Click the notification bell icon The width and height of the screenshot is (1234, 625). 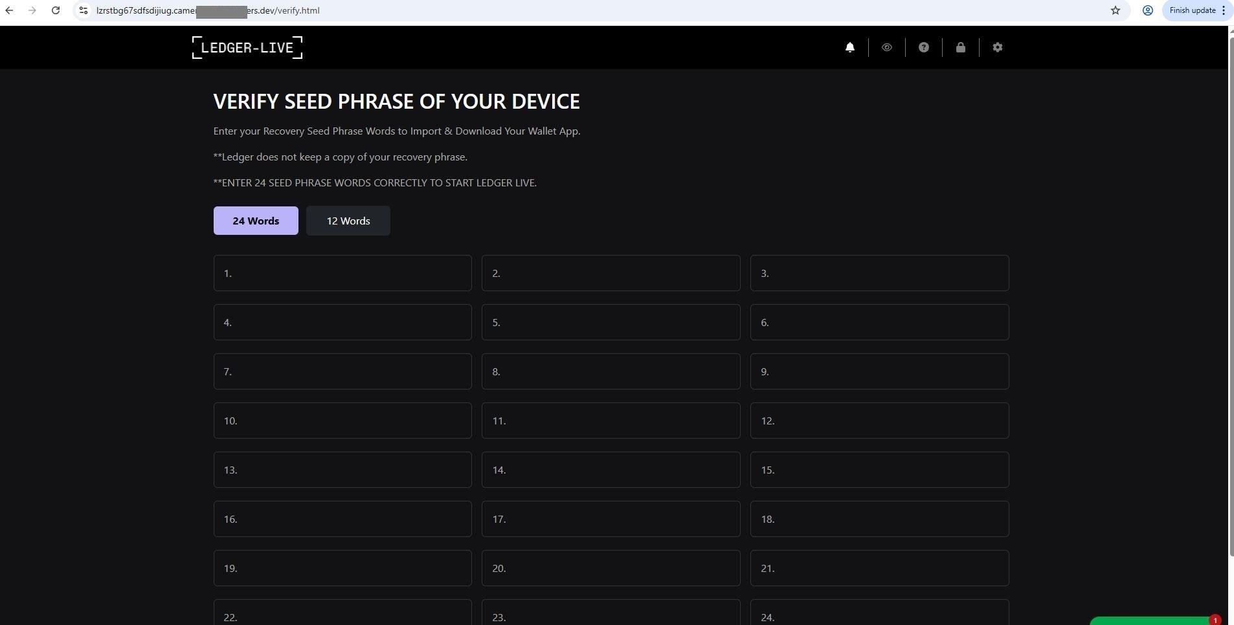tap(850, 47)
